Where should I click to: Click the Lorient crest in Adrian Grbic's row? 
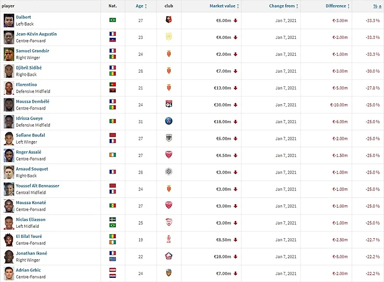tap(169, 273)
